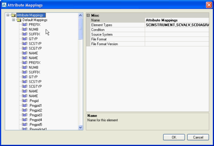The width and height of the screenshot is (214, 146).
Task: Click the Element Types property label
Action: pyautogui.click(x=102, y=25)
